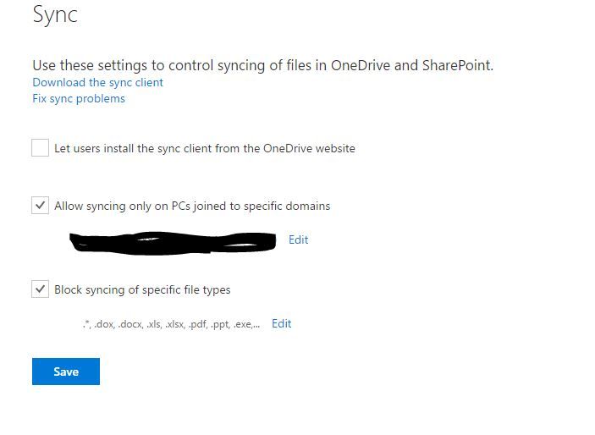The width and height of the screenshot is (595, 435).
Task: Open the Fix sync problems link
Action: [79, 99]
